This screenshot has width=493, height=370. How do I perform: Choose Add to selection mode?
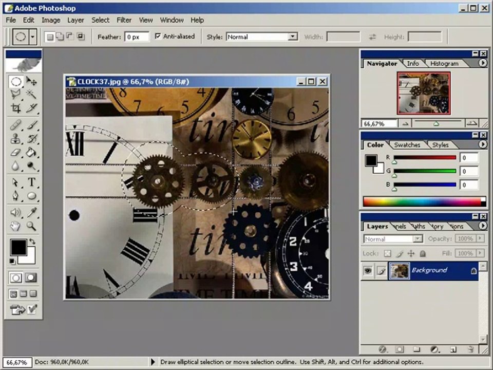[60, 37]
